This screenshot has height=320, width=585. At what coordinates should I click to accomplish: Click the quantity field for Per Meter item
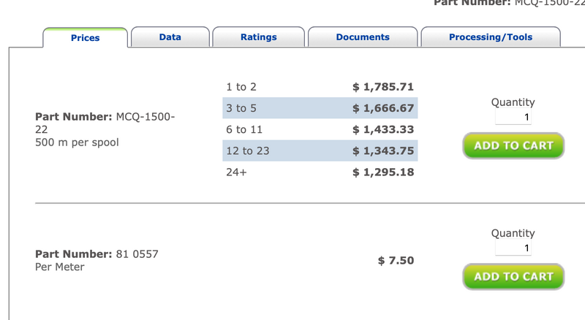[513, 248]
